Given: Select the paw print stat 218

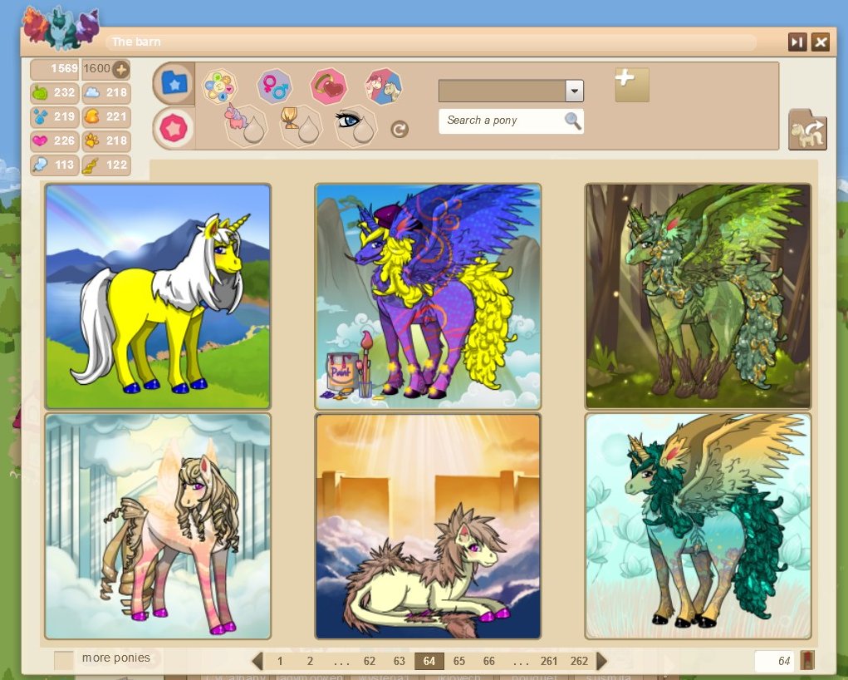Looking at the screenshot, I should [x=106, y=140].
